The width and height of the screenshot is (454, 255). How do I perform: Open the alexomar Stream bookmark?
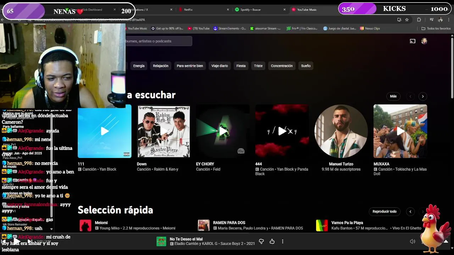point(265,28)
